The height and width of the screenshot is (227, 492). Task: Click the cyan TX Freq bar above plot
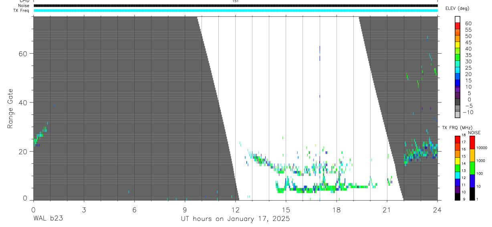235,10
